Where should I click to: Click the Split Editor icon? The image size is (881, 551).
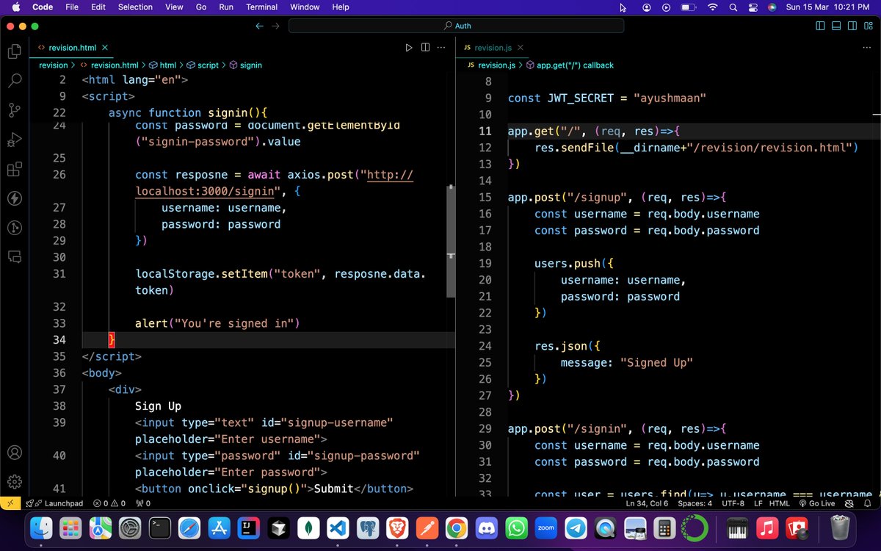tap(425, 47)
